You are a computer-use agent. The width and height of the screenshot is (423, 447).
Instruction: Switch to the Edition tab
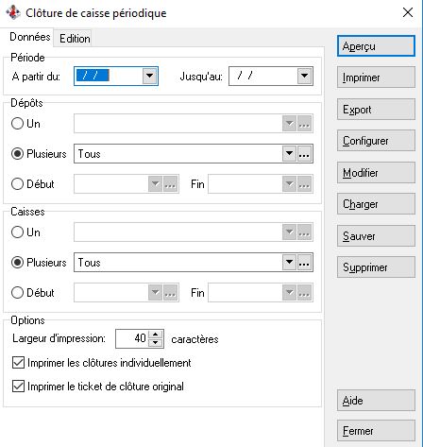[x=75, y=39]
